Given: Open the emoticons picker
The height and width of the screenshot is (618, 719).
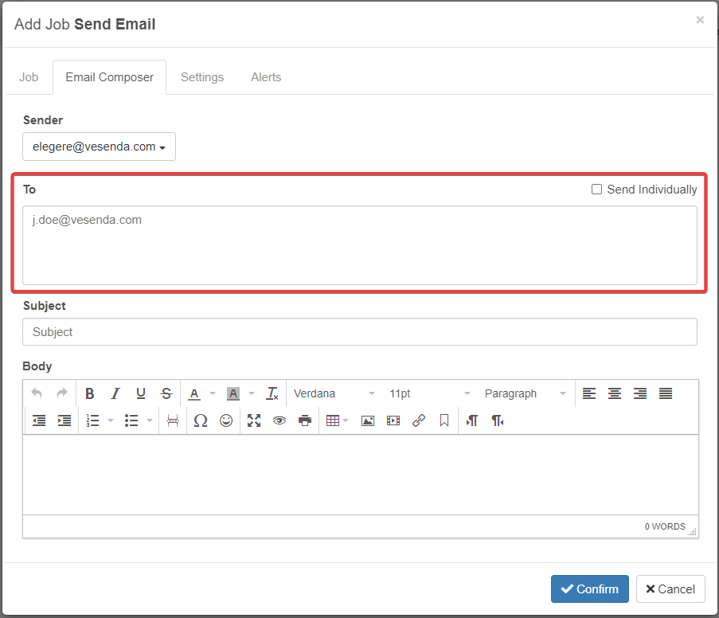Looking at the screenshot, I should pos(226,420).
